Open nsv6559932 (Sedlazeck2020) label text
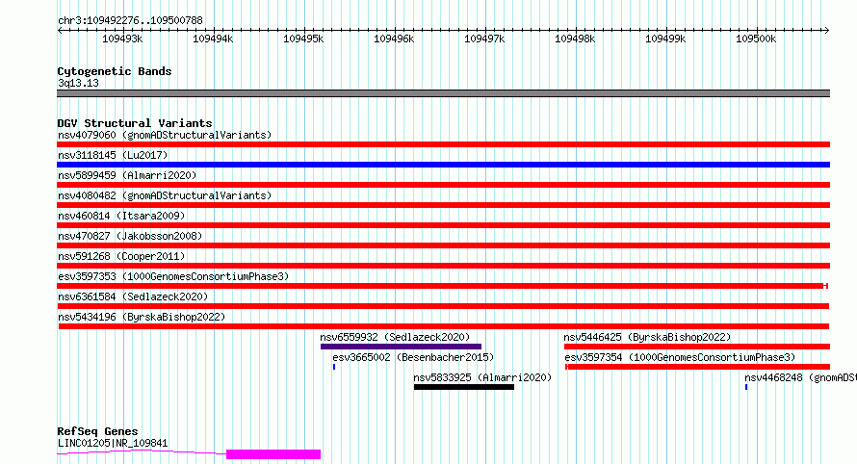Viewport: 857px width, 464px height. 395,337
